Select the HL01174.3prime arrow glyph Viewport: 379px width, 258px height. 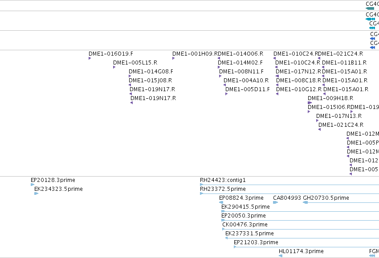point(281,256)
